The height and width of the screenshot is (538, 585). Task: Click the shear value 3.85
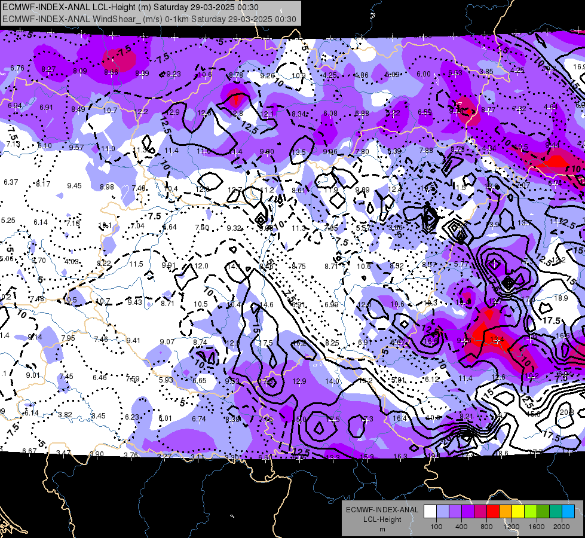pyautogui.click(x=486, y=72)
